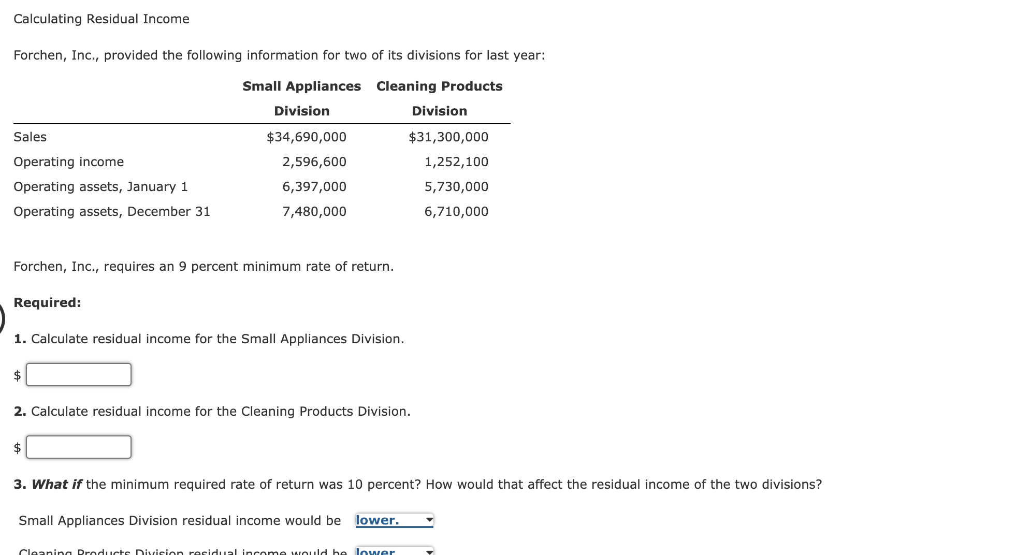
Task: Click the question 3 What if prompt text
Action: pyautogui.click(x=418, y=484)
